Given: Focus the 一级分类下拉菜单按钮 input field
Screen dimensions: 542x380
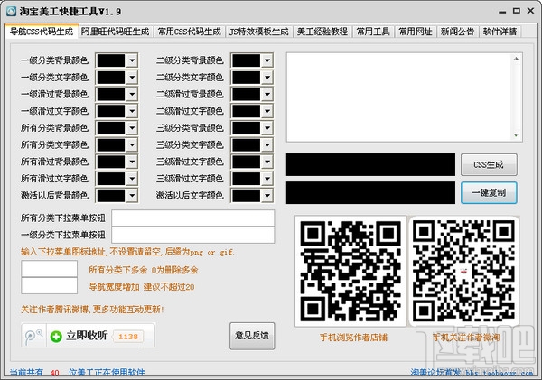Looking at the screenshot, I should [x=193, y=236].
